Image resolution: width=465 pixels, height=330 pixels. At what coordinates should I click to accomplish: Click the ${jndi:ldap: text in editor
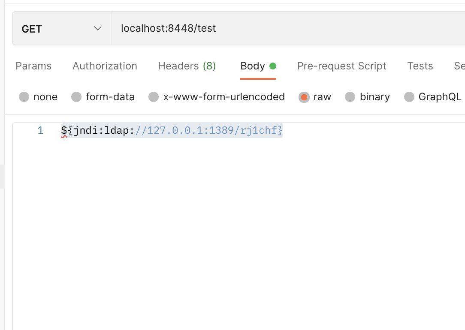[x=98, y=130]
